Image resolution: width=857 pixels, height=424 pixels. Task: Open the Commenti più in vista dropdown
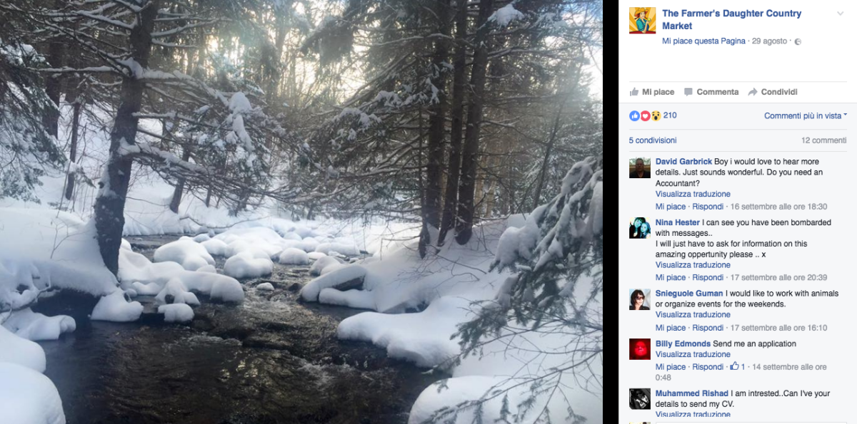click(804, 115)
